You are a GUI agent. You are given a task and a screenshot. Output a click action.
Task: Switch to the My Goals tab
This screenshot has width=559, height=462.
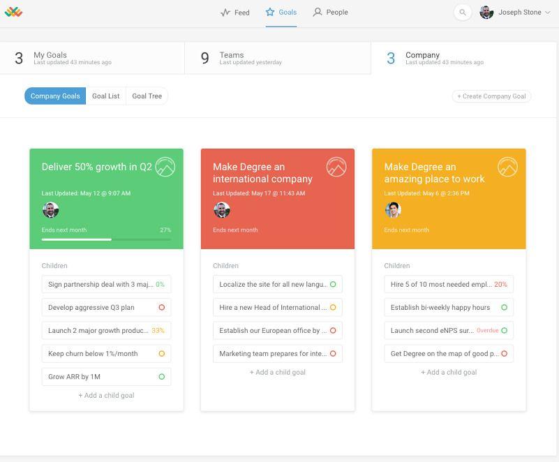coord(92,58)
